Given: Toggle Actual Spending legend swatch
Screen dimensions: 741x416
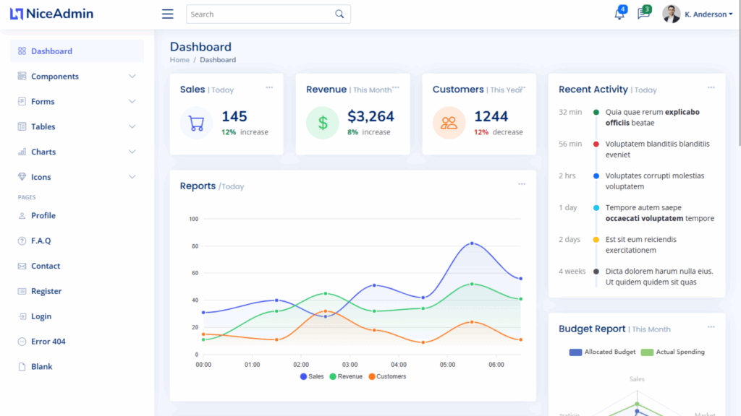Looking at the screenshot, I should (x=647, y=352).
